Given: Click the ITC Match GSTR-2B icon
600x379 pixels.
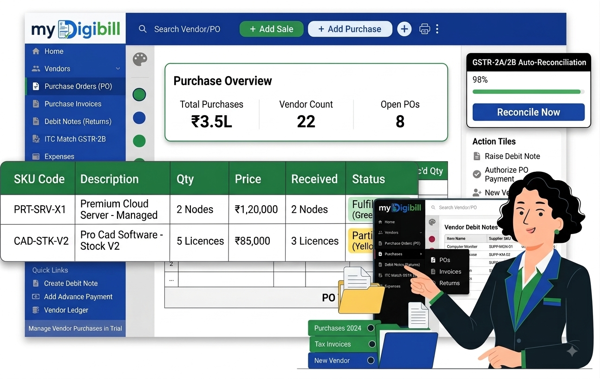Looking at the screenshot, I should (36, 139).
